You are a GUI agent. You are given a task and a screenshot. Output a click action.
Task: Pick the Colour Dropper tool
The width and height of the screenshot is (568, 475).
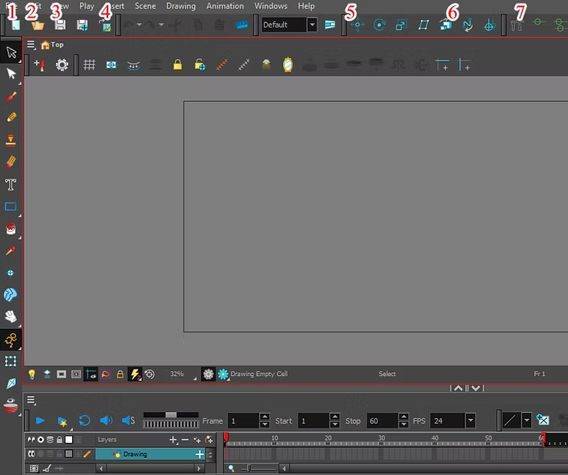point(11,250)
